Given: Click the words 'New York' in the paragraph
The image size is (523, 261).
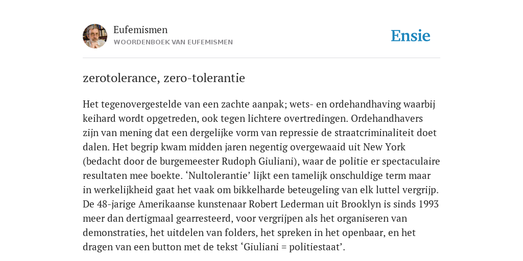Looking at the screenshot, I should pyautogui.click(x=384, y=147).
